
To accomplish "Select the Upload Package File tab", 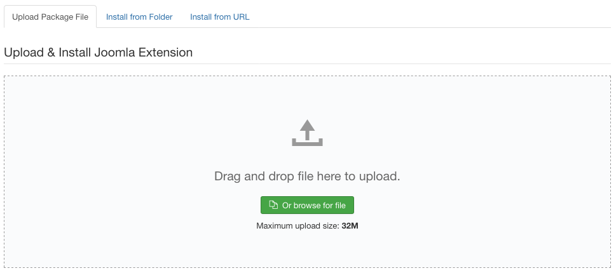I will coord(50,17).
